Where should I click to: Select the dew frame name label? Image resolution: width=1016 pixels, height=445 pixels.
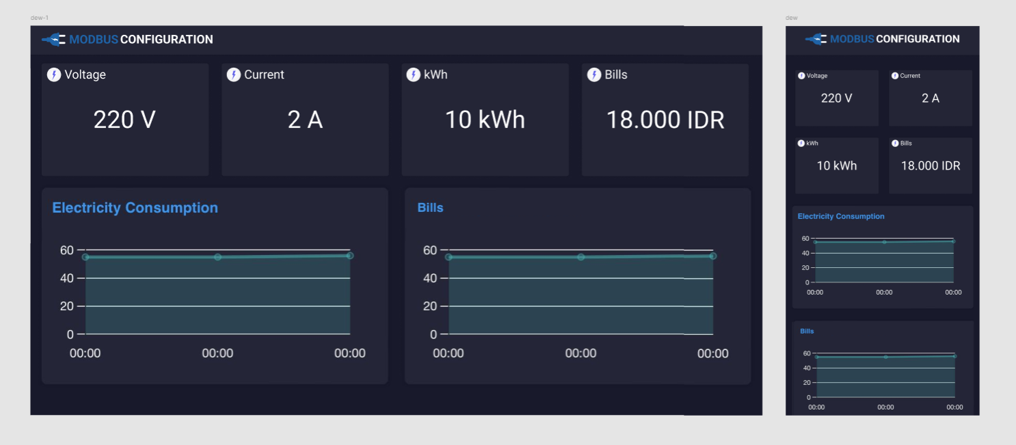tap(792, 18)
